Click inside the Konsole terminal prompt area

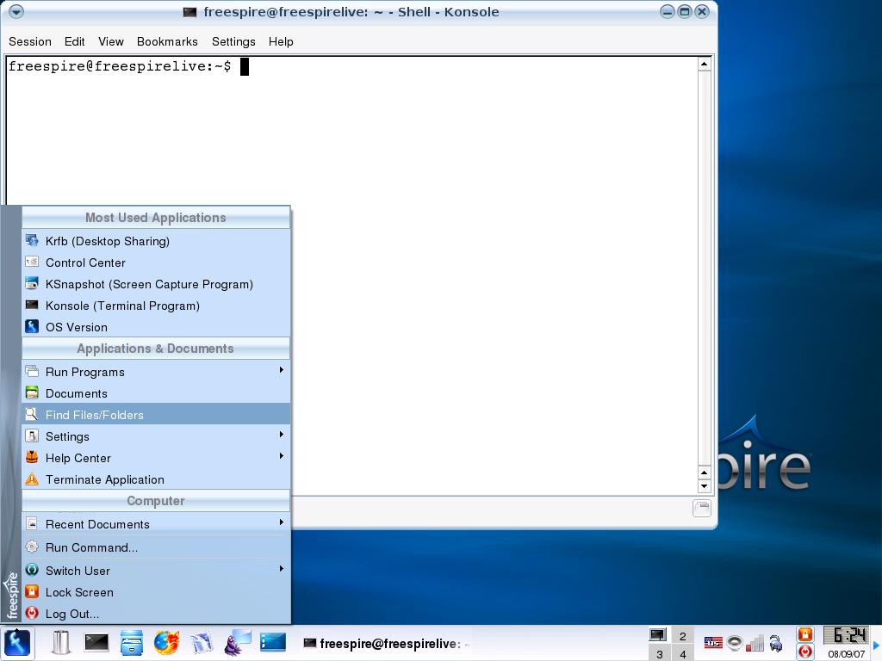351,275
